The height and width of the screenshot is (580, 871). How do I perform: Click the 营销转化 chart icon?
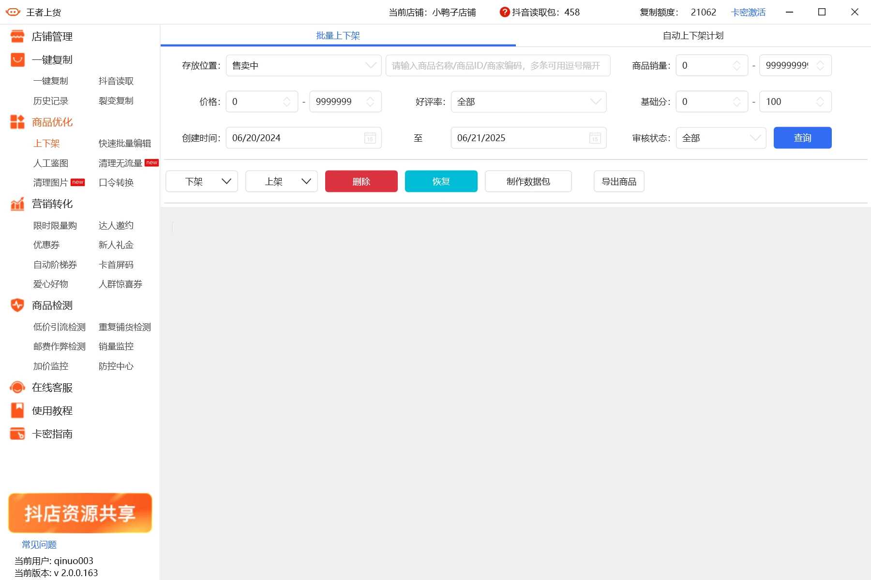coord(17,204)
